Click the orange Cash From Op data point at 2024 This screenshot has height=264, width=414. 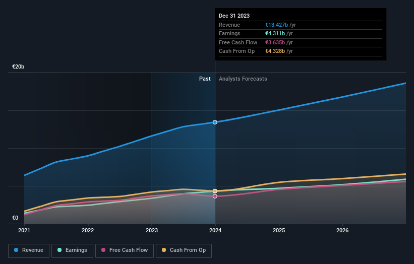[x=215, y=191]
